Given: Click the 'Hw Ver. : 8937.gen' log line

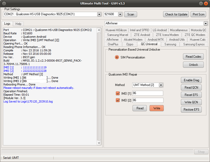Looking at the screenshot, I should click(x=19, y=57).
